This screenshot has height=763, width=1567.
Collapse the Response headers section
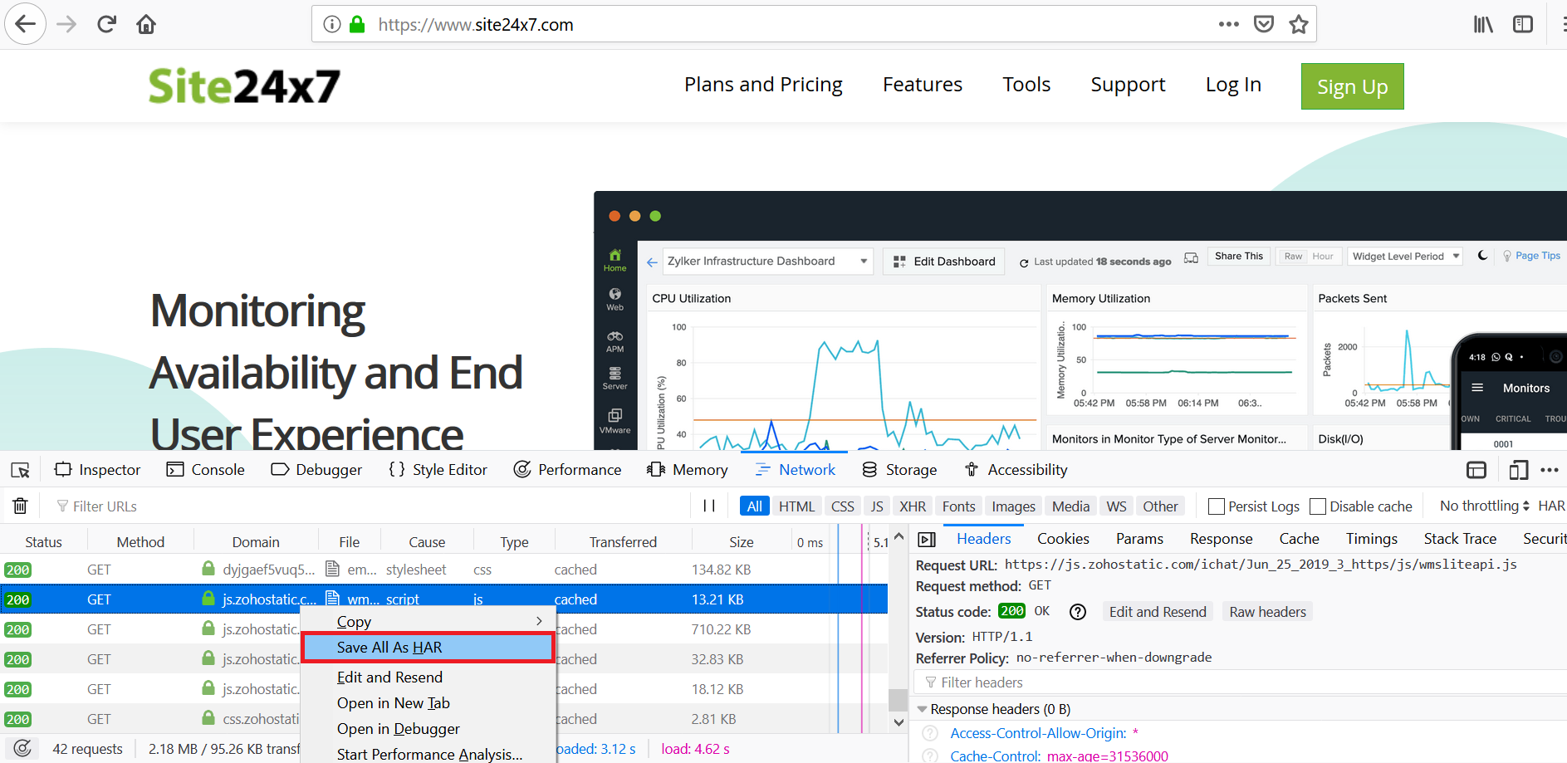click(922, 709)
